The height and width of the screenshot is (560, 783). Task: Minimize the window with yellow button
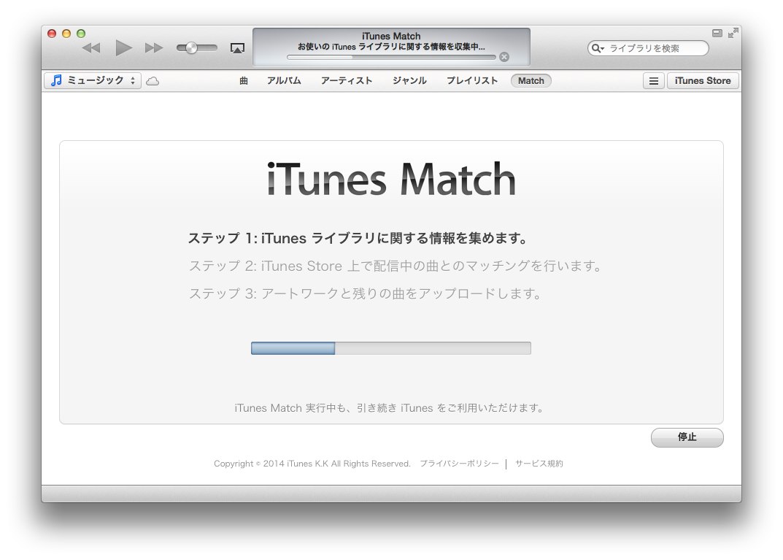coord(66,34)
